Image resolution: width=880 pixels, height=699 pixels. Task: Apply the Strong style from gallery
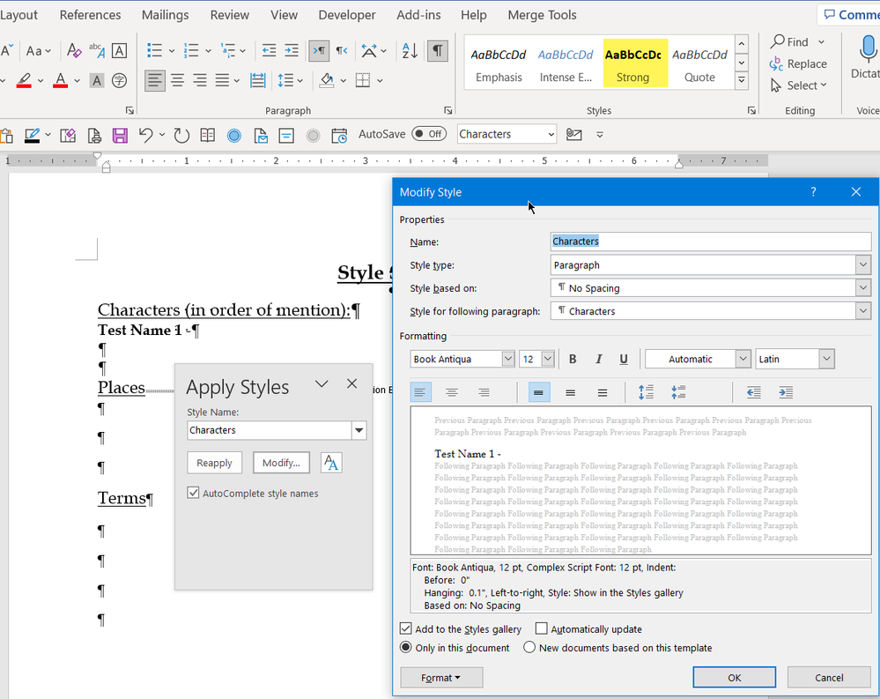tap(635, 63)
